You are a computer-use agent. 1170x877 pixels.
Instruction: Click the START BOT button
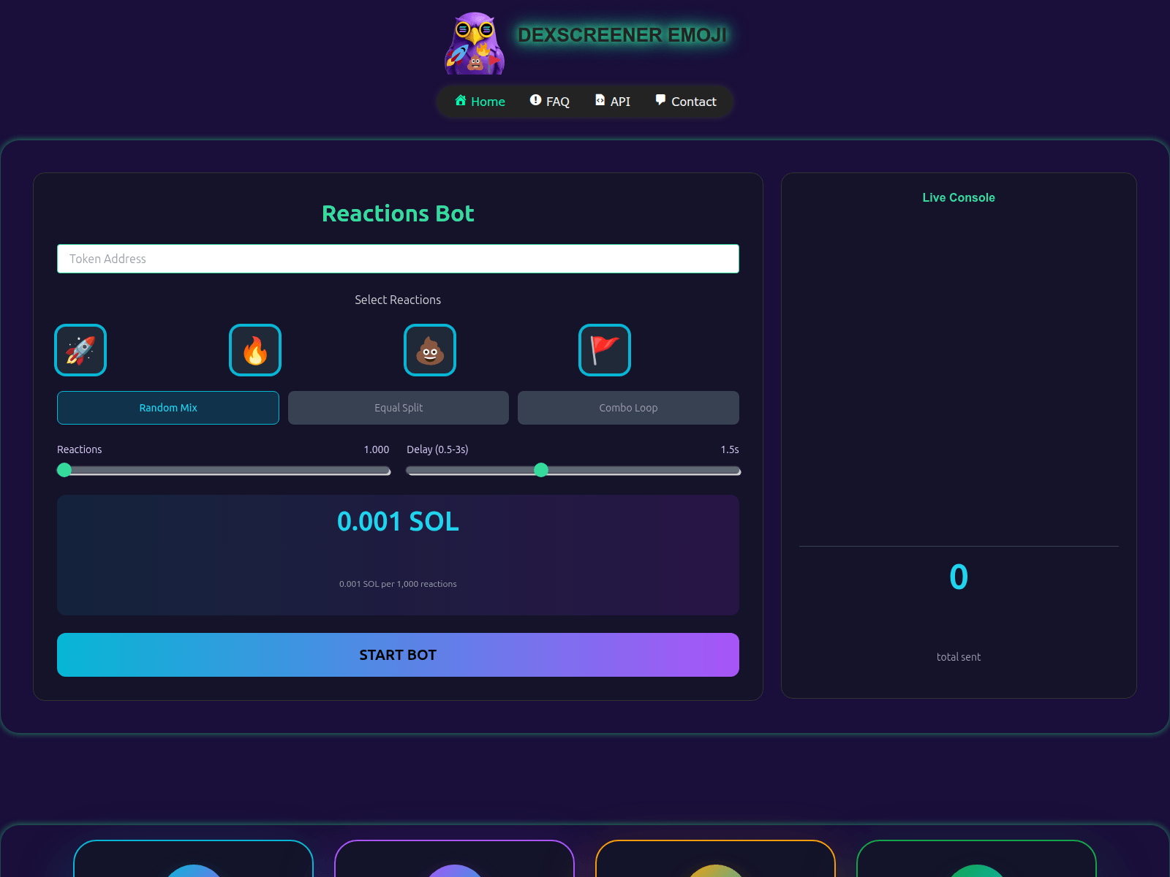398,655
